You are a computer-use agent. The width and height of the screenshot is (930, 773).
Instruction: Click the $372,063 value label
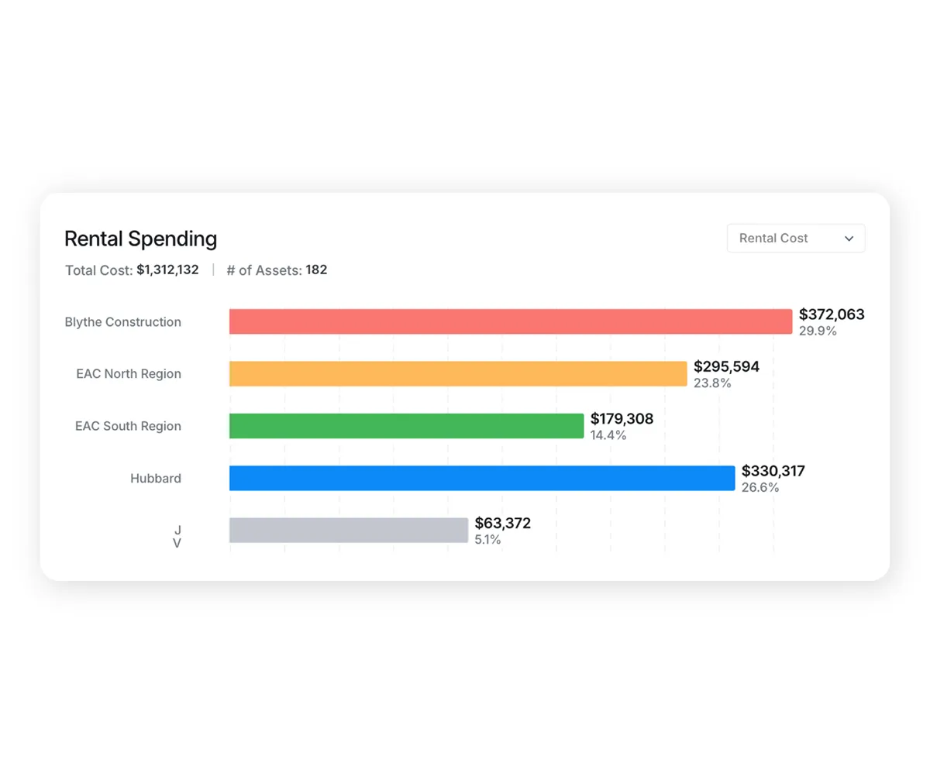832,314
